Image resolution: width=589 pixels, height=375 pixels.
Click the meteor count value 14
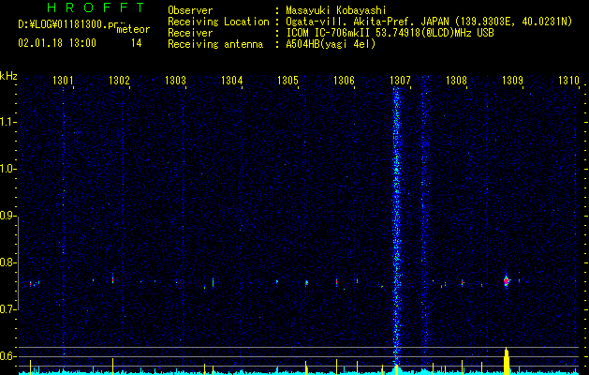pos(137,43)
